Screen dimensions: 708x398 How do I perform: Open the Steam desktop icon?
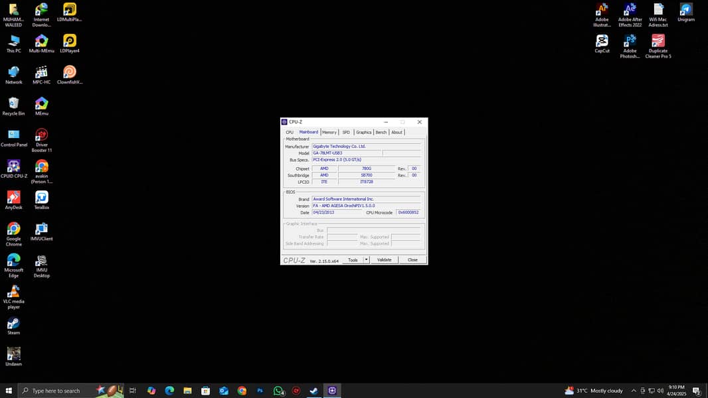[13, 326]
